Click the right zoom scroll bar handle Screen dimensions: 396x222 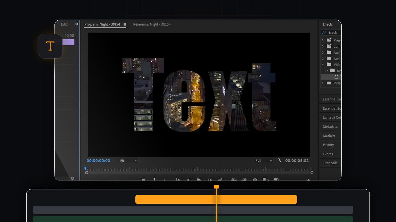click(x=312, y=173)
